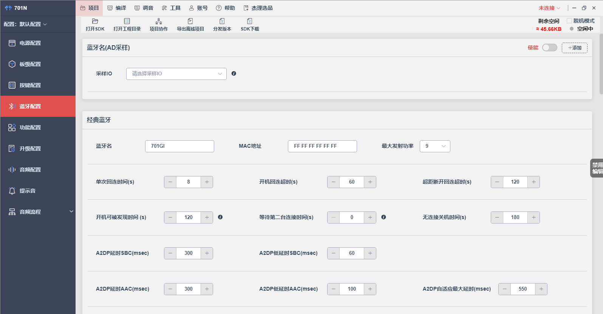Increase 等待第二台连接时间(s) value
The height and width of the screenshot is (314, 603).
[x=370, y=218]
